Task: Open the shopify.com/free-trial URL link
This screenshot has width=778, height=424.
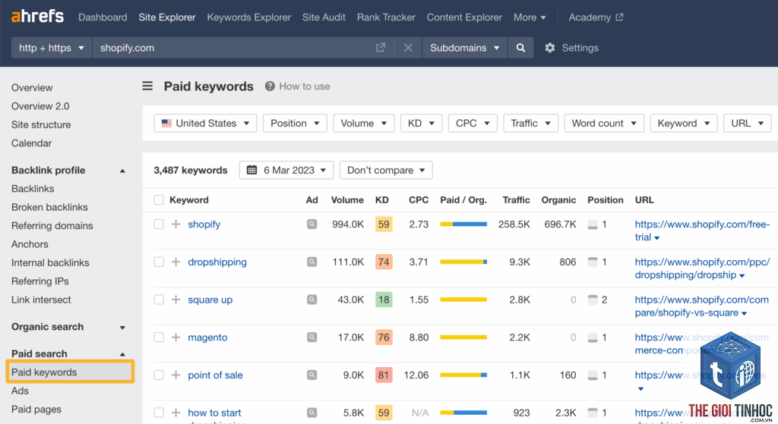Action: pos(702,231)
